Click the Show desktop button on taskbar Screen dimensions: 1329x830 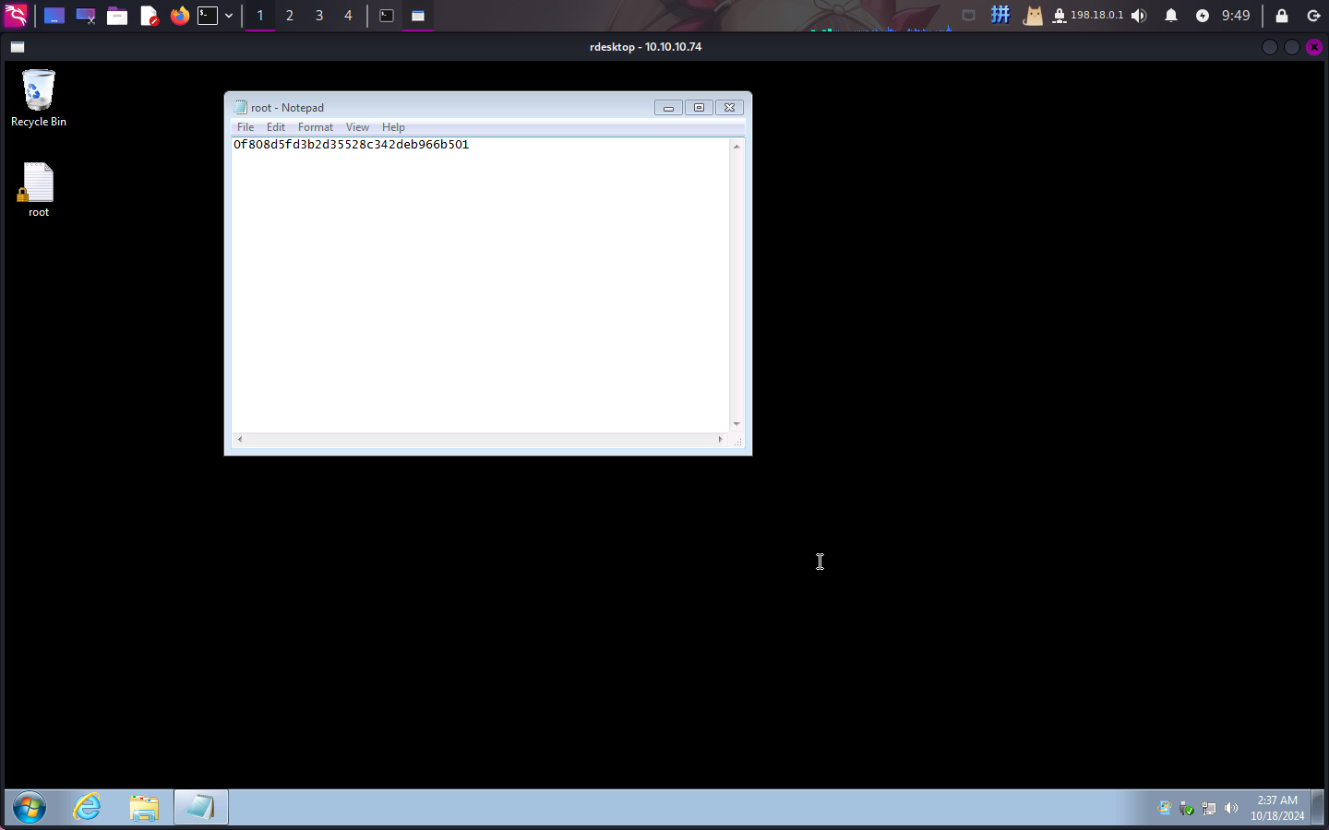[x=1318, y=808]
